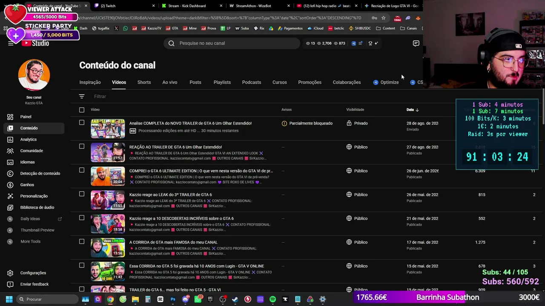Click Enviar feedback in the sidebar
Image resolution: width=545 pixels, height=306 pixels.
pyautogui.click(x=34, y=284)
